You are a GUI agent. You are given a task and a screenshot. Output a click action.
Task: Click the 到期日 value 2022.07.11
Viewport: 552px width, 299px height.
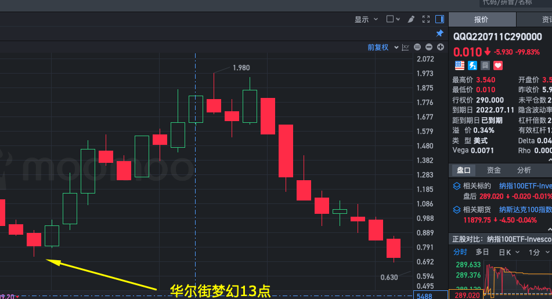pyautogui.click(x=495, y=110)
